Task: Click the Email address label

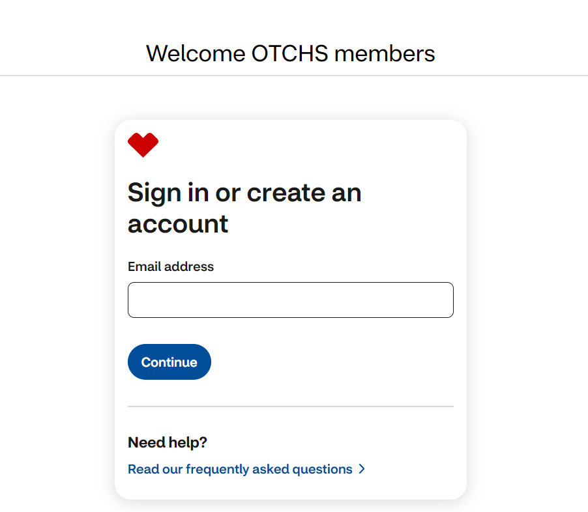Action: point(170,266)
